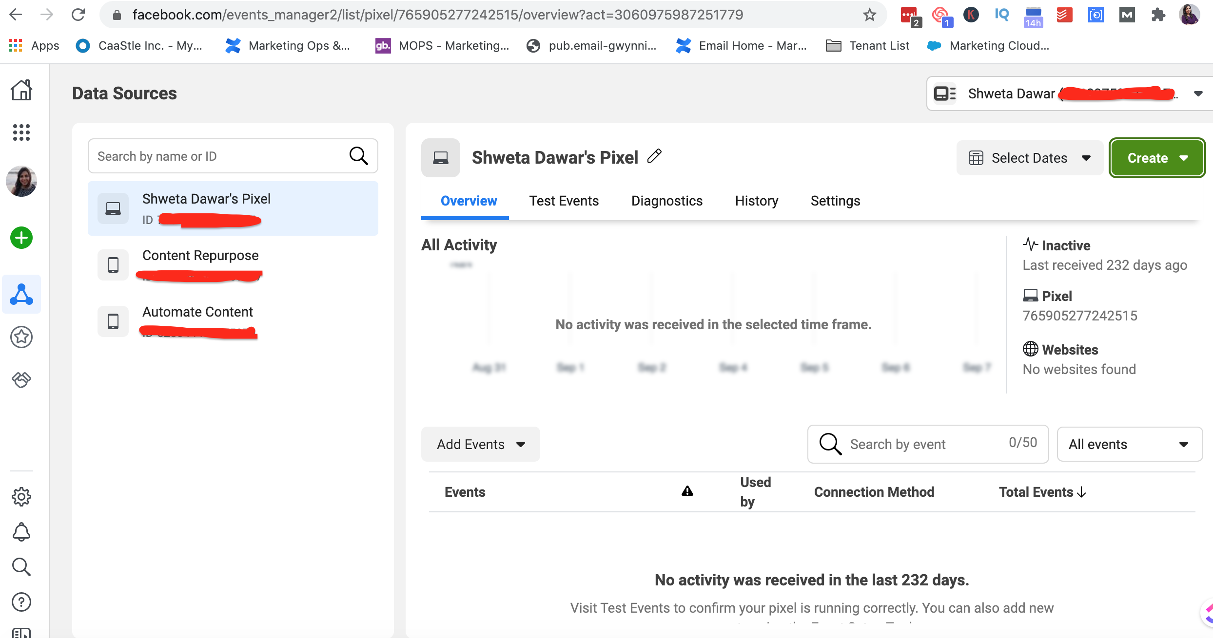1213x638 pixels.
Task: Click the browser address bar
Action: (x=492, y=15)
